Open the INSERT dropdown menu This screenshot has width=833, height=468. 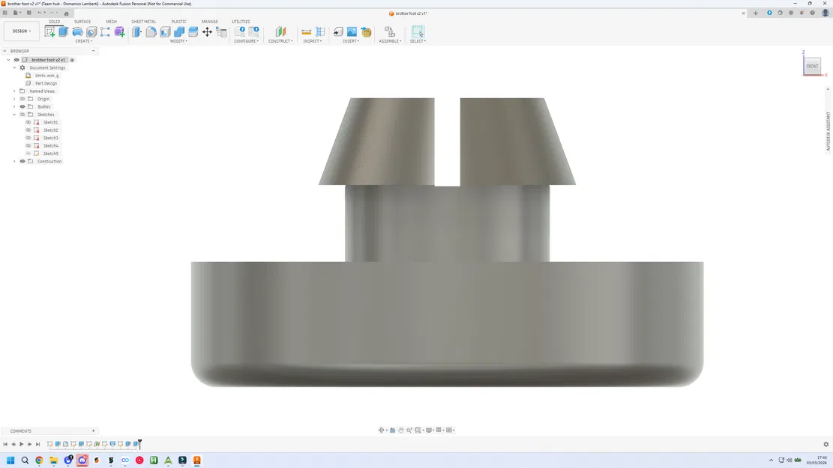click(351, 41)
